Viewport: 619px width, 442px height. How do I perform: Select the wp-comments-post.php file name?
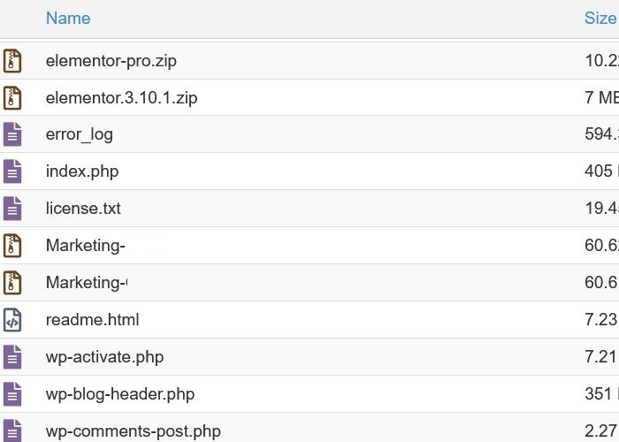[x=133, y=431]
